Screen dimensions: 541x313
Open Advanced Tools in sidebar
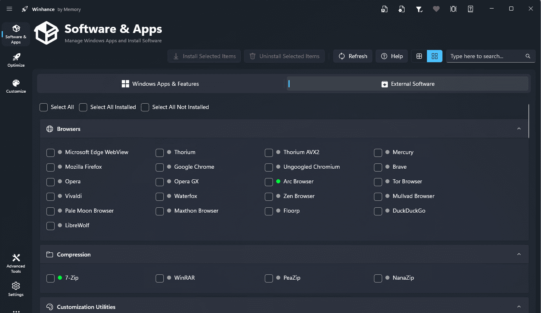[x=16, y=263]
